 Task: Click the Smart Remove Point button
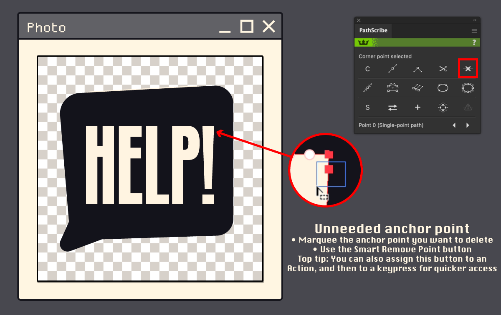click(x=468, y=69)
